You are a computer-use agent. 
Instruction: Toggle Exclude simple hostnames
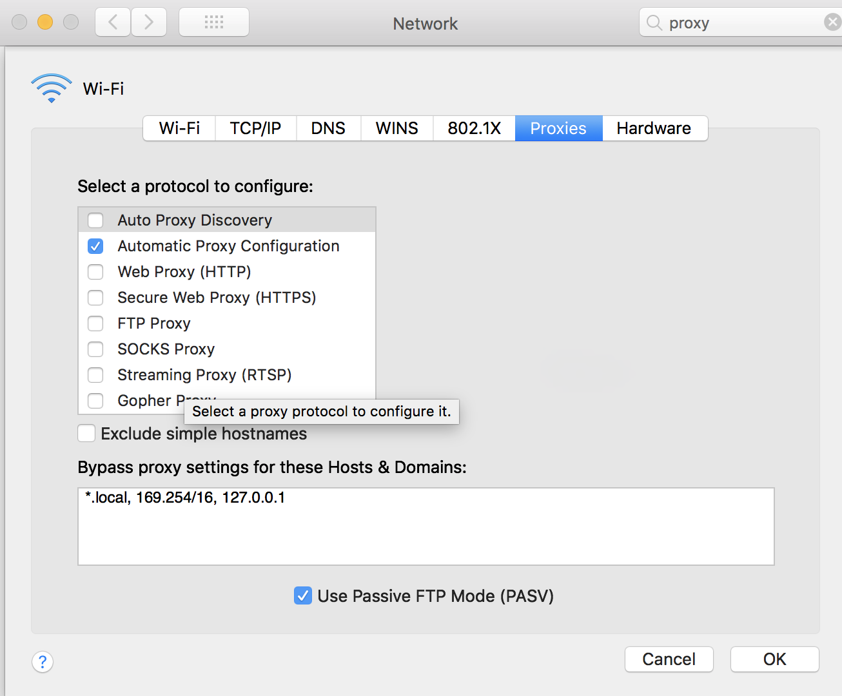pyautogui.click(x=86, y=433)
